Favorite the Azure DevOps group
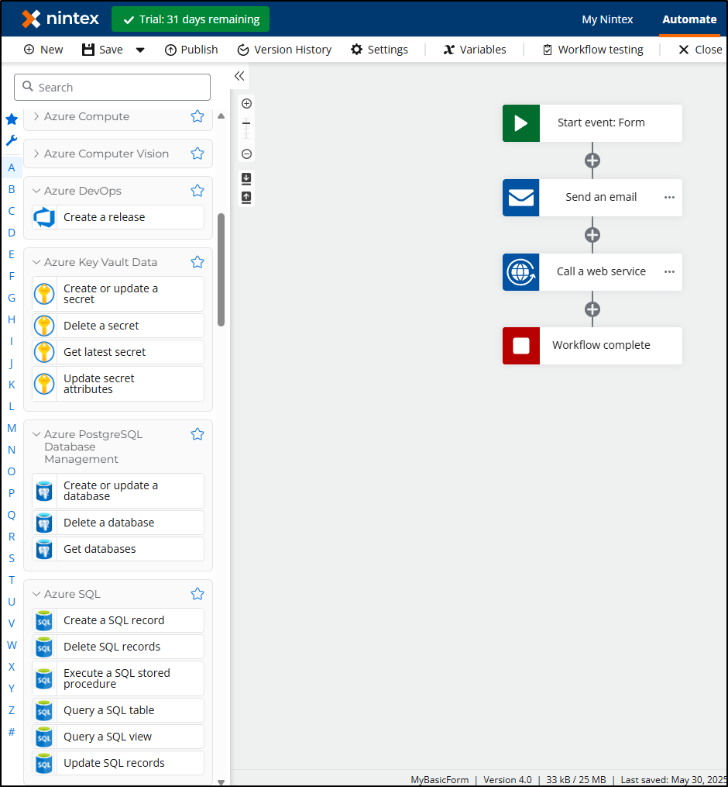The width and height of the screenshot is (728, 787). pyautogui.click(x=197, y=191)
